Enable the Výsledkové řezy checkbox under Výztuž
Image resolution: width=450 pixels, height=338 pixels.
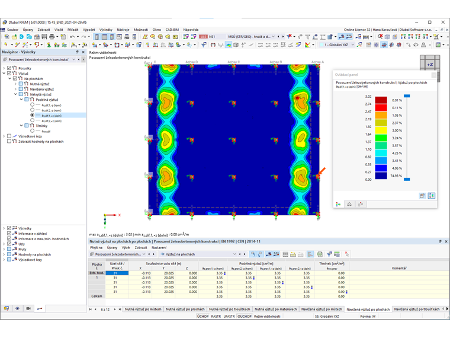point(9,136)
